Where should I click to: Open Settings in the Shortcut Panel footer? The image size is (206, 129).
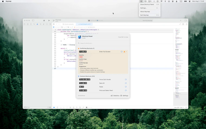tap(124, 96)
